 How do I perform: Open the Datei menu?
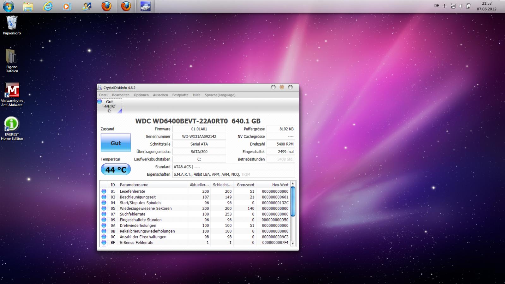click(x=103, y=95)
